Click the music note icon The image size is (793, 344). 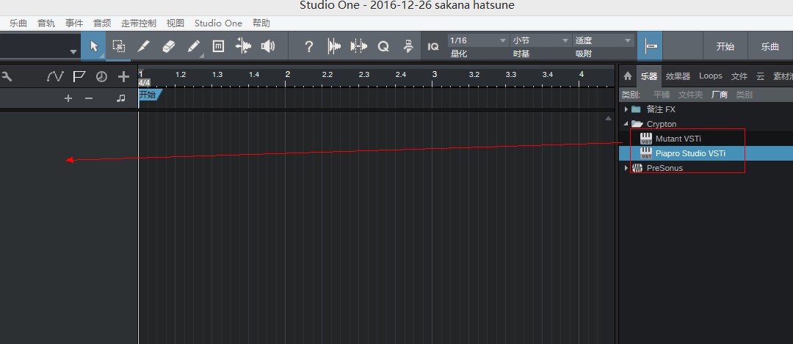coord(120,98)
